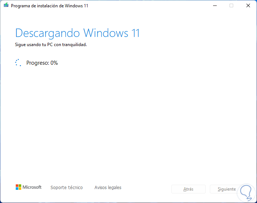Click the Microsoft logo

(x=29, y=187)
